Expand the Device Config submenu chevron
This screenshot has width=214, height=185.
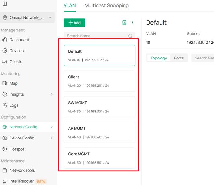pyautogui.click(x=51, y=138)
